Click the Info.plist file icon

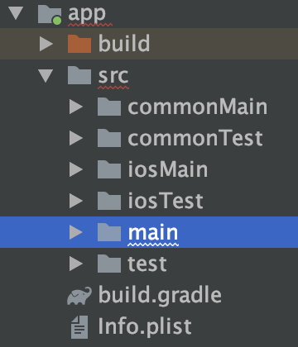tap(79, 327)
